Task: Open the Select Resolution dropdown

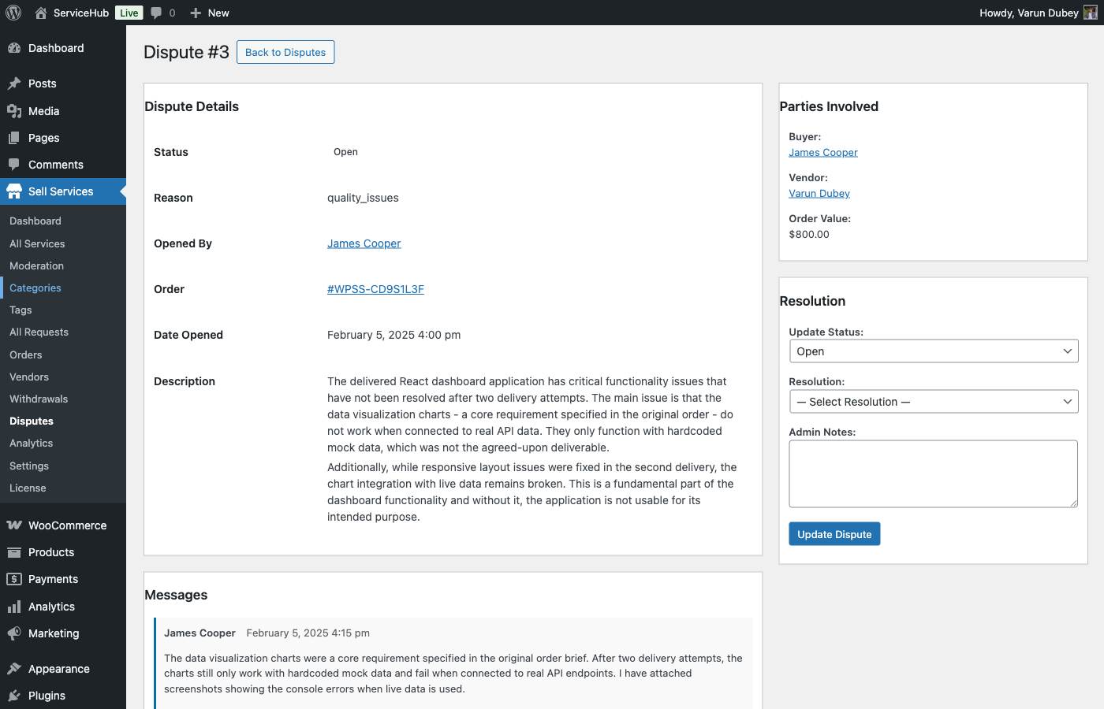Action: [x=933, y=402]
